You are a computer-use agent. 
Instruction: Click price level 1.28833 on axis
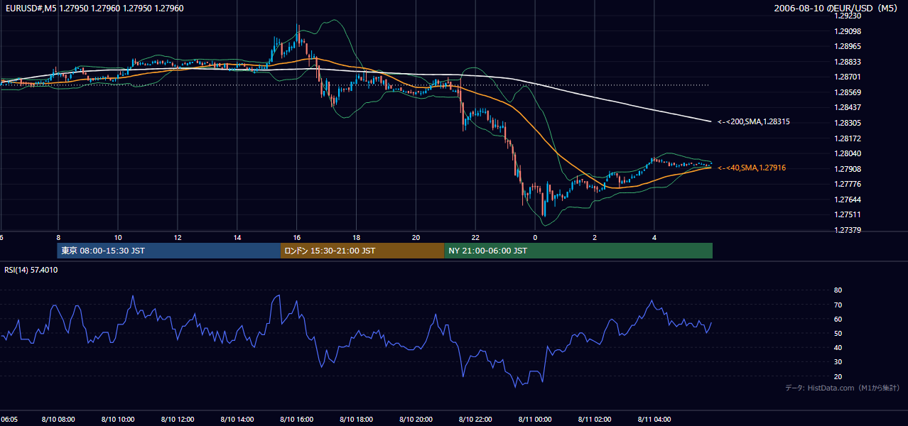click(x=848, y=62)
